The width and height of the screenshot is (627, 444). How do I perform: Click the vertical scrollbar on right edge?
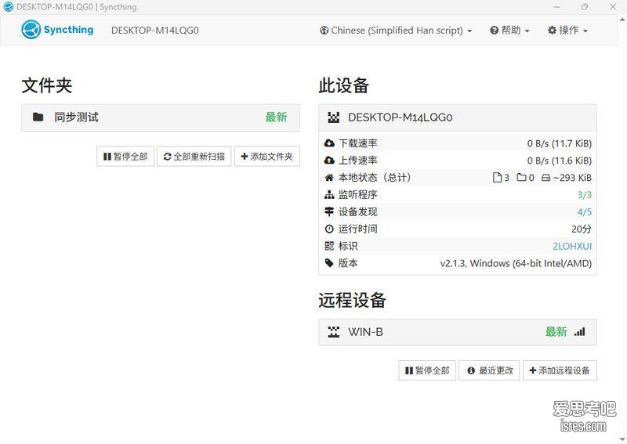click(622, 228)
